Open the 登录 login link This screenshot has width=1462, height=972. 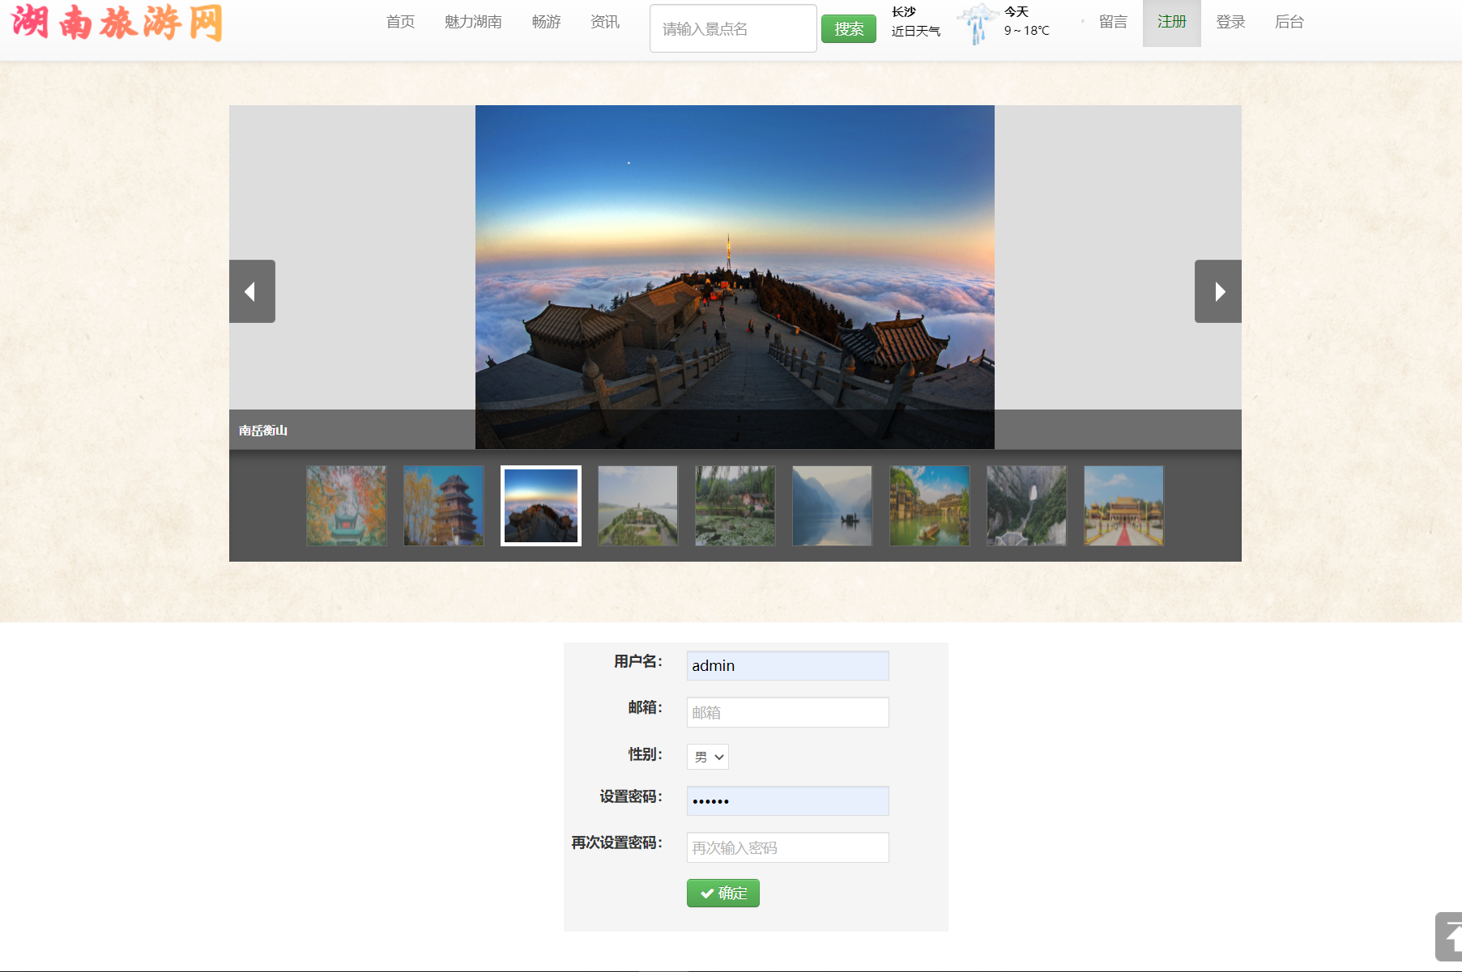click(1230, 22)
